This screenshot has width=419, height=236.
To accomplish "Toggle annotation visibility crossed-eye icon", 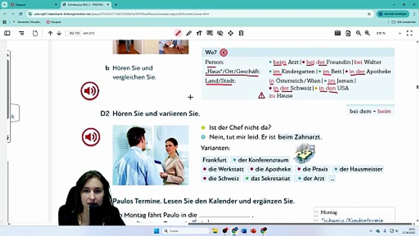I will point(220,33).
